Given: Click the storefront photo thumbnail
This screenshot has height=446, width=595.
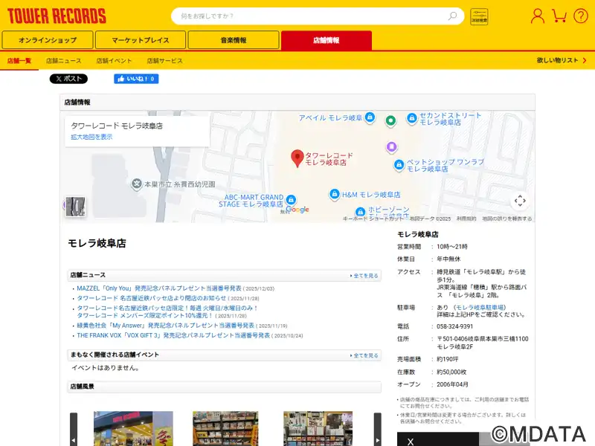Looking at the screenshot, I should click(133, 429).
